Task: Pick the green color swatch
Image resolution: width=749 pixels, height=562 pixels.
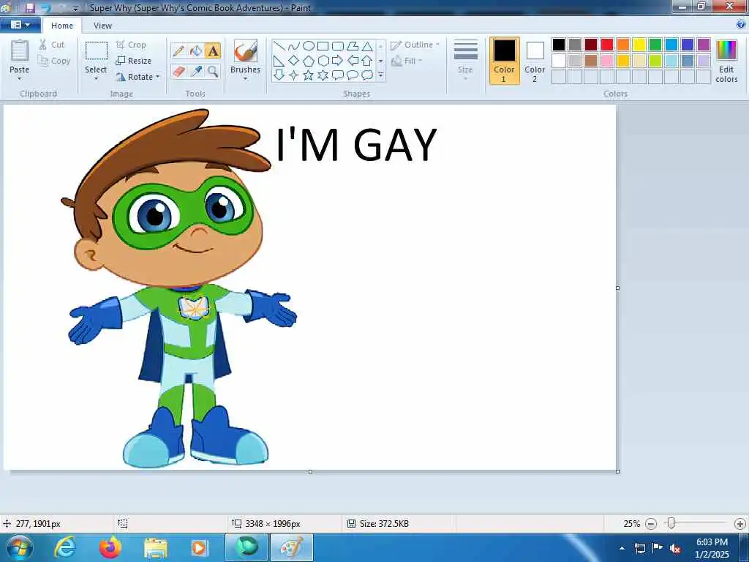Action: pyautogui.click(x=655, y=45)
